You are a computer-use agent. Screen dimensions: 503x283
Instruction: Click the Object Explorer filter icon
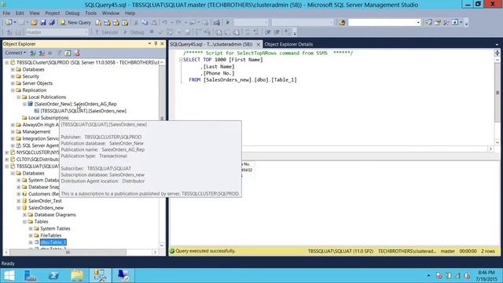59,53
